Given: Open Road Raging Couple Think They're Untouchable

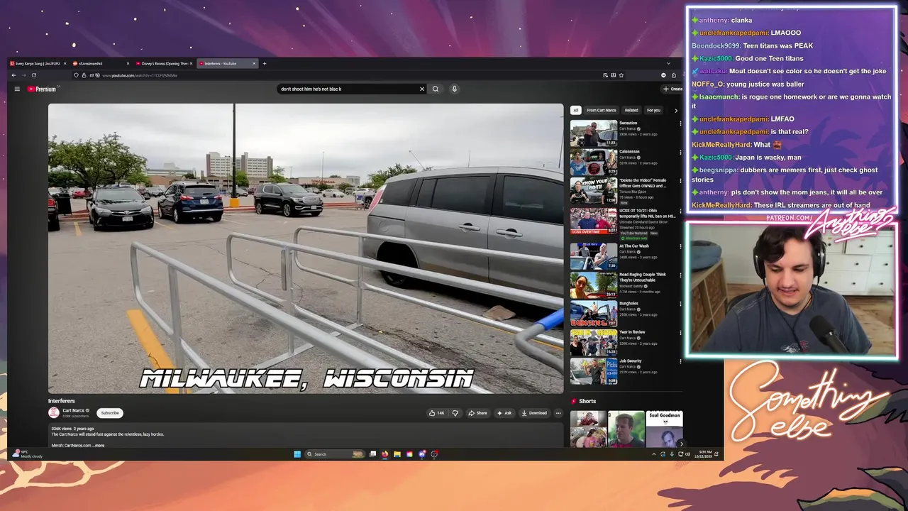Looking at the screenshot, I should click(x=594, y=285).
